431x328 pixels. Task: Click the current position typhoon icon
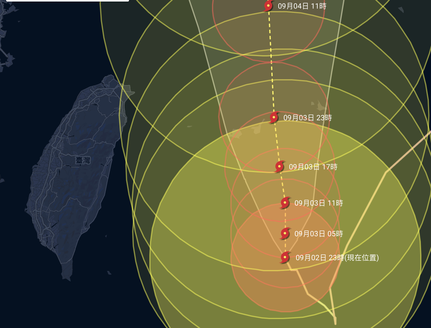click(x=285, y=257)
